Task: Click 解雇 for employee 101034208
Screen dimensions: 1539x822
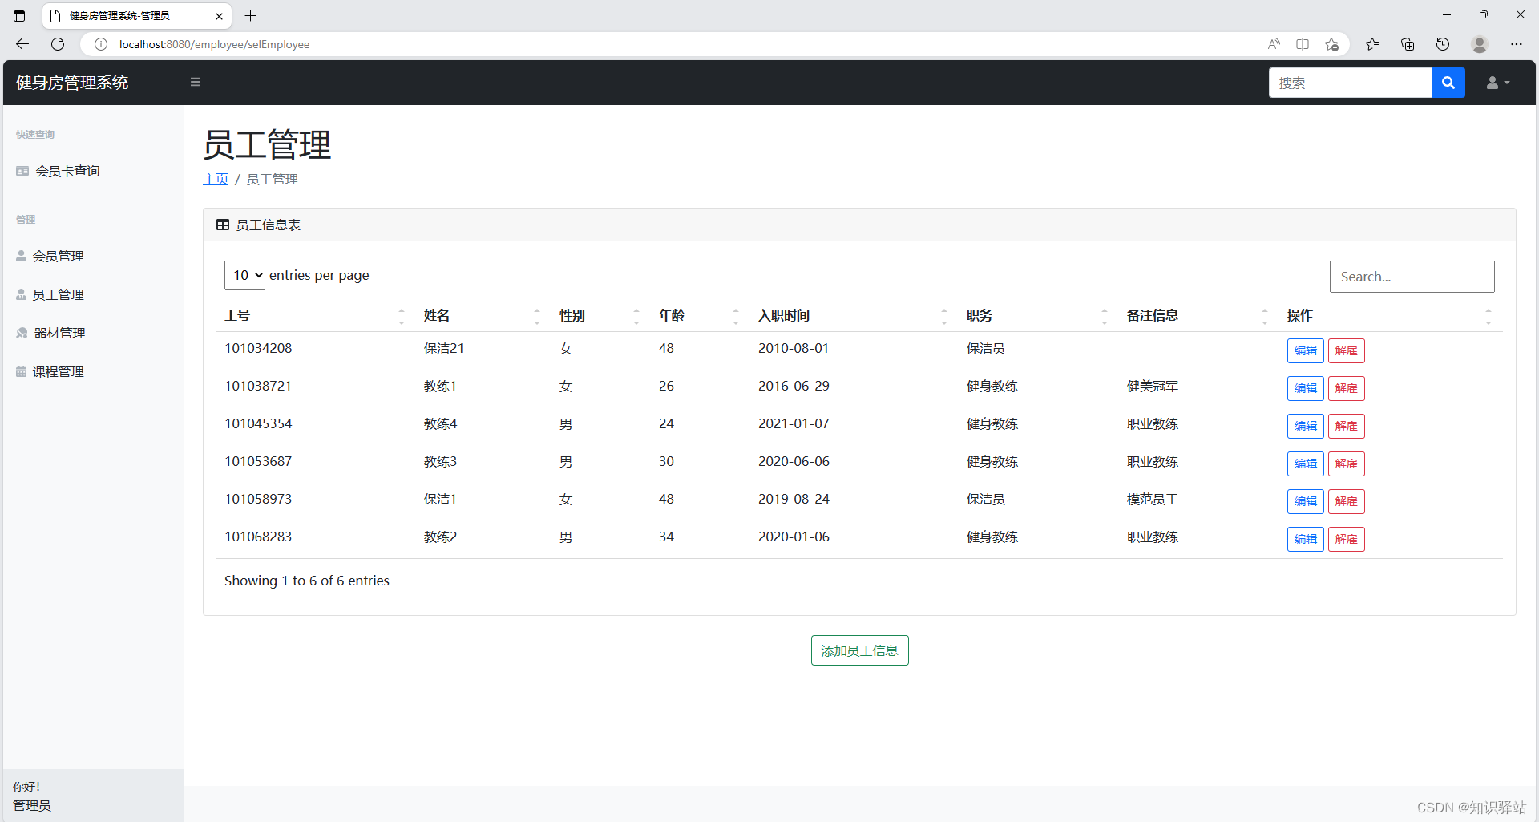Action: pyautogui.click(x=1346, y=350)
